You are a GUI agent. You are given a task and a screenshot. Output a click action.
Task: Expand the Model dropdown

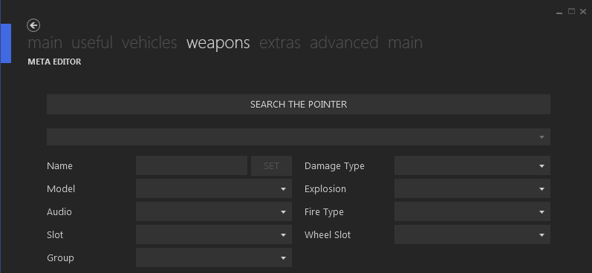click(214, 189)
